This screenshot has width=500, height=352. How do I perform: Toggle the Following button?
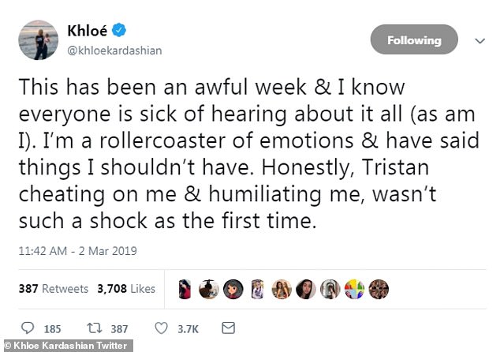click(413, 39)
